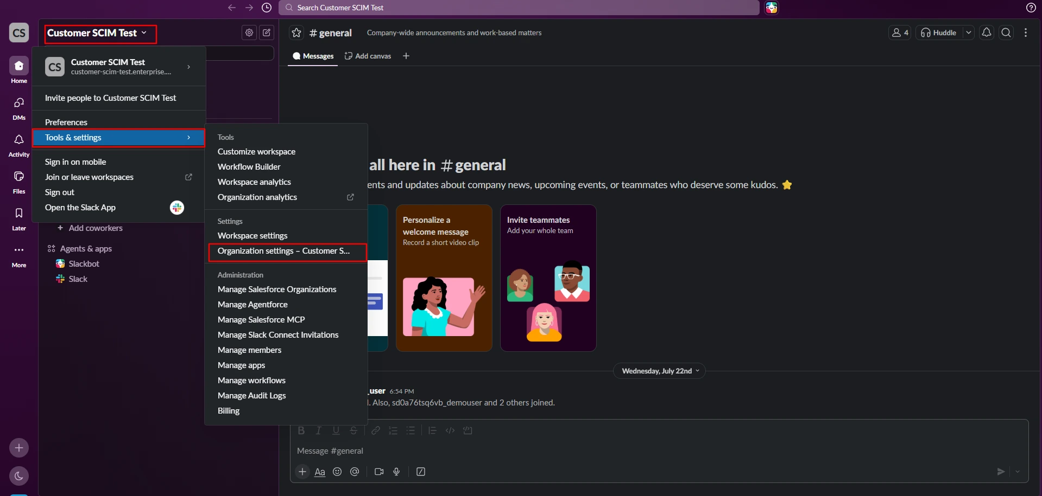This screenshot has height=496, width=1042.
Task: Switch to the Messages tab
Action: (313, 56)
